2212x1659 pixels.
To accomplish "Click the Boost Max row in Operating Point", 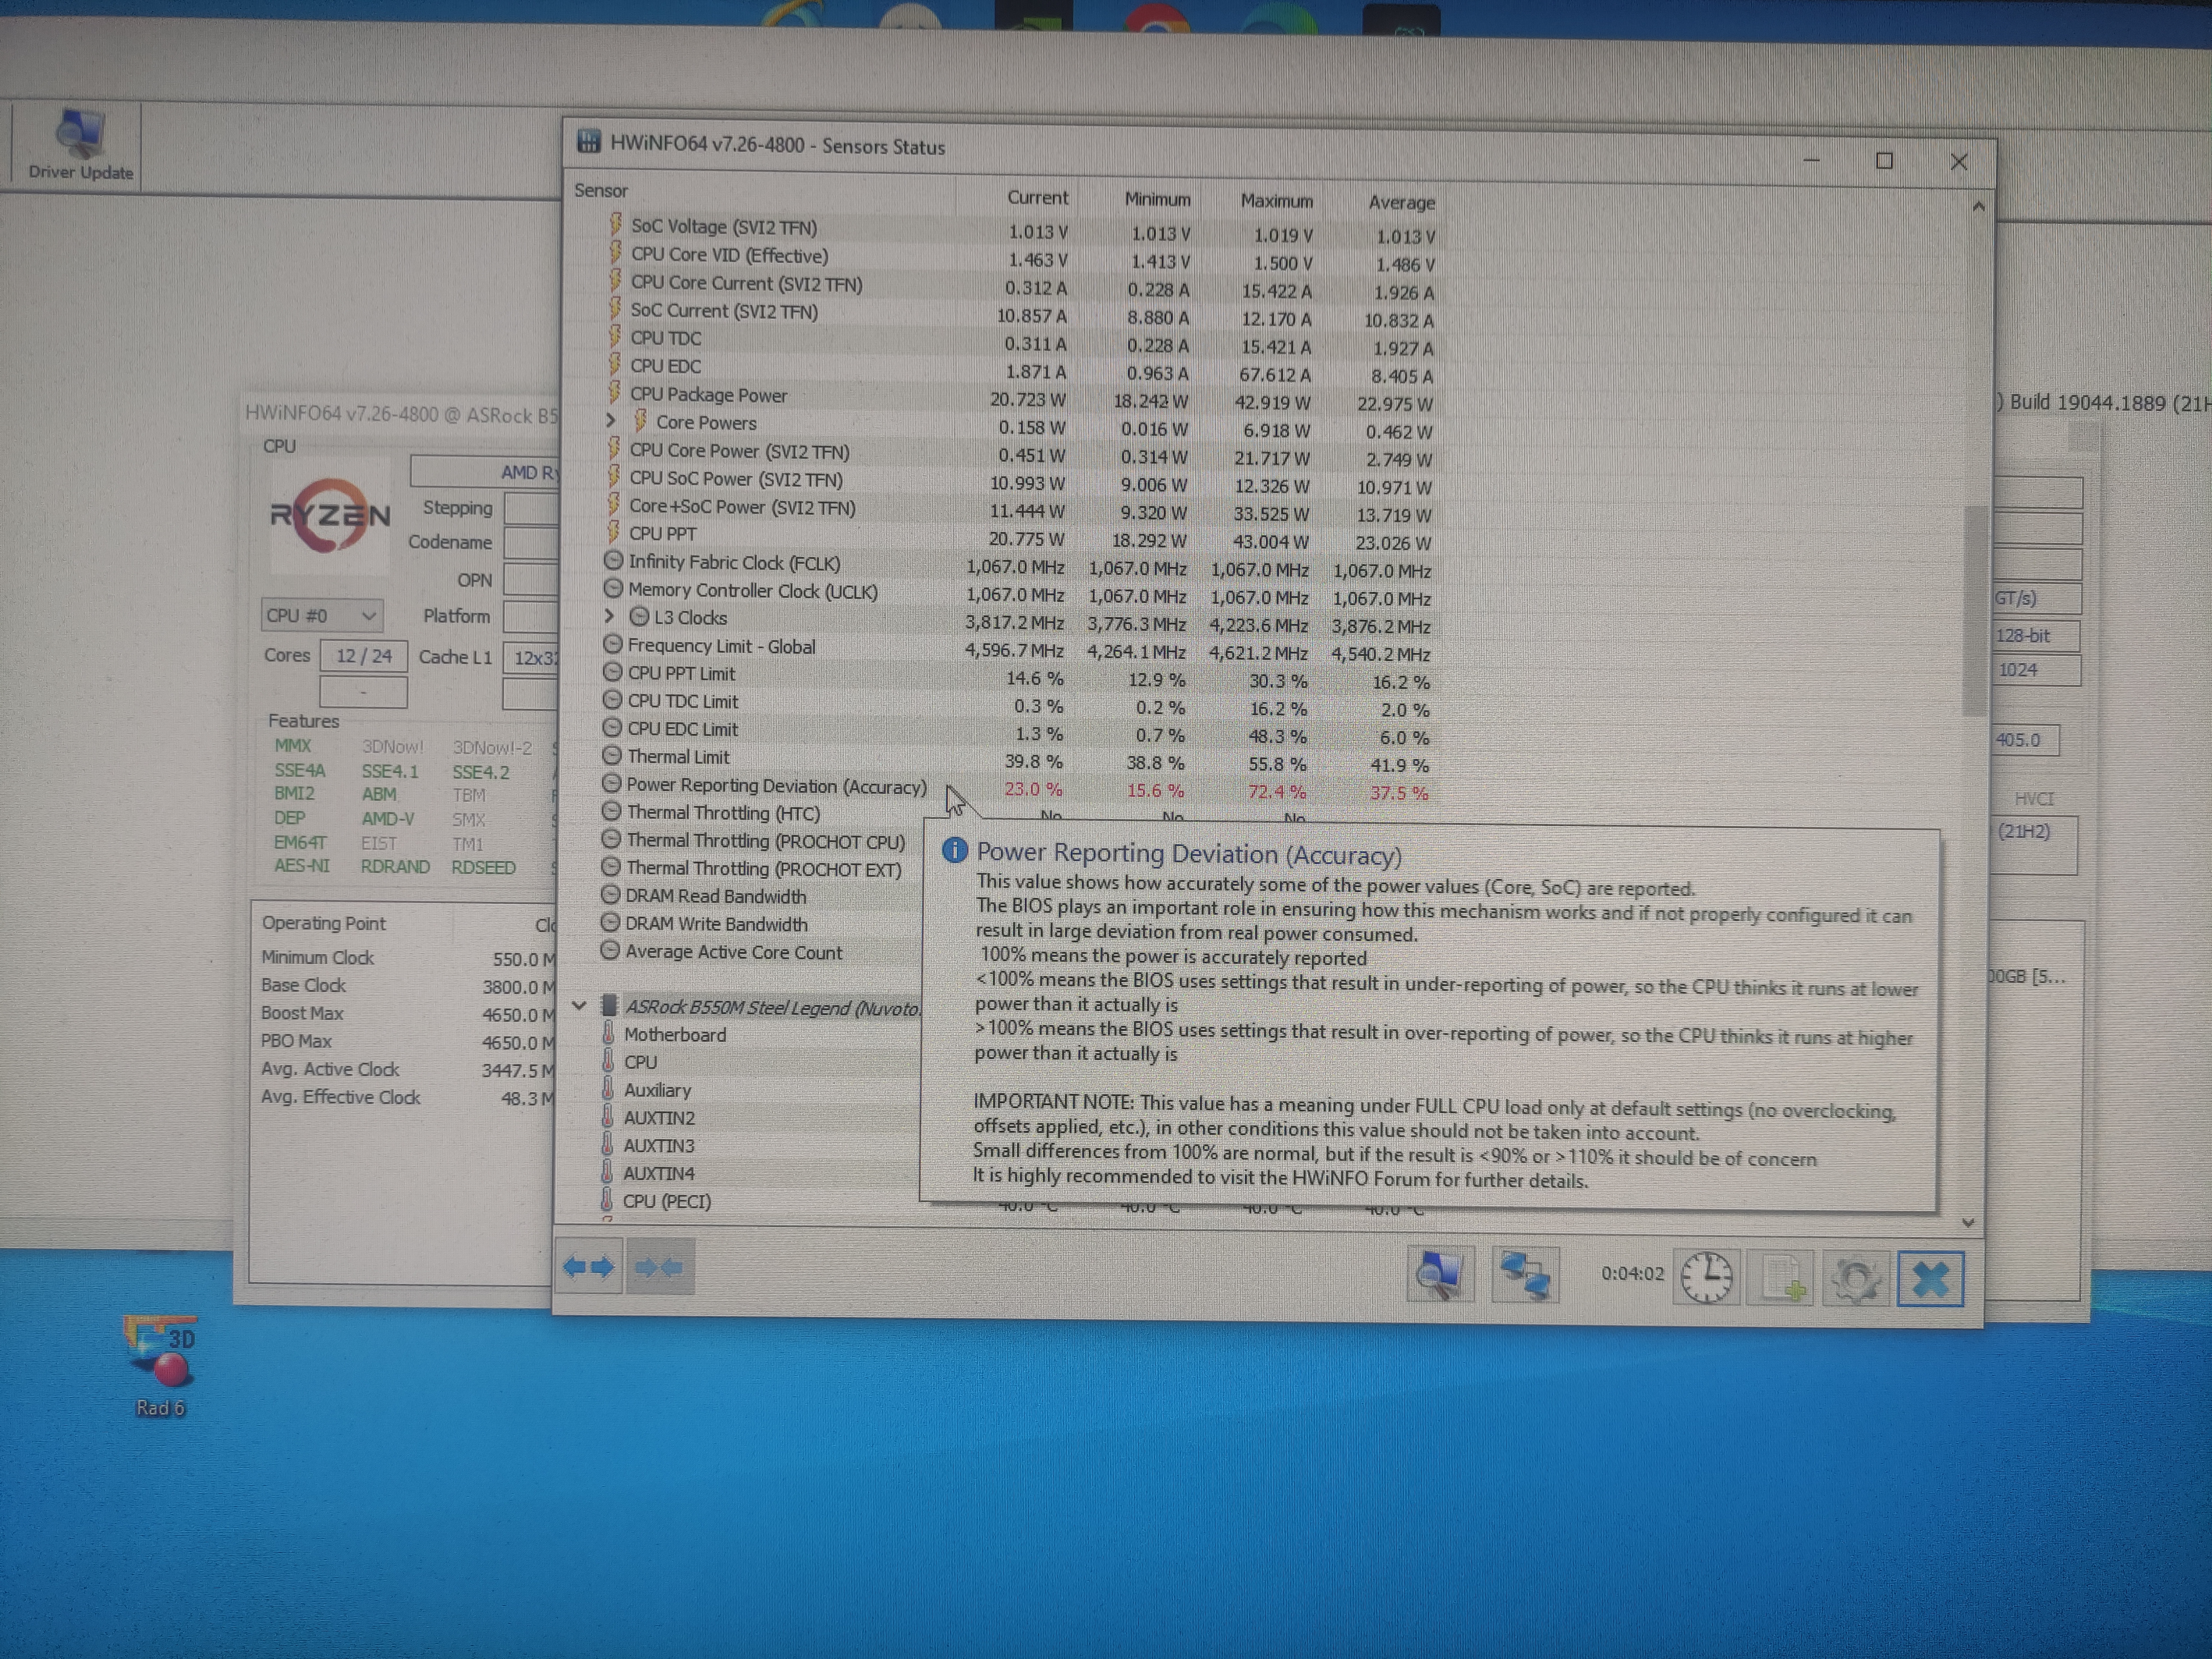I will (x=406, y=1014).
